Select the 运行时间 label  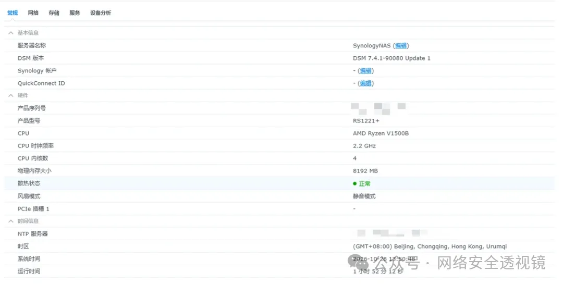pyautogui.click(x=29, y=271)
